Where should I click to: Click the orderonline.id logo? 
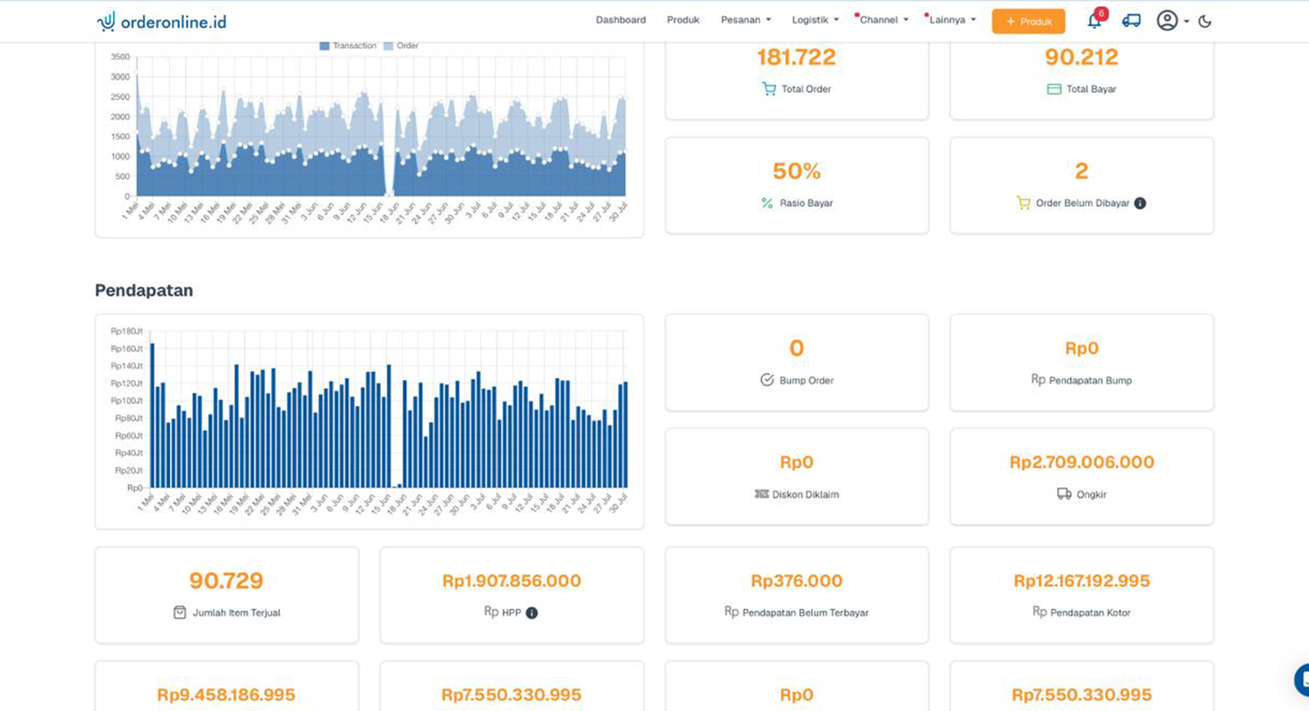point(161,21)
